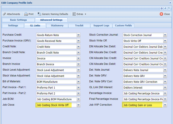Viewport: 173px width, 124px height.
Task: Click the Del. Note Journal field
Action: [x=143, y=70]
